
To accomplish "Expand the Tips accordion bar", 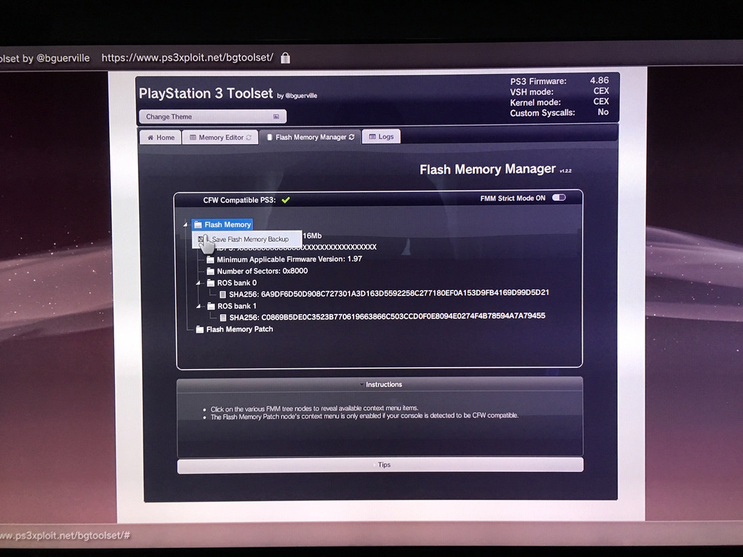I will pyautogui.click(x=380, y=464).
